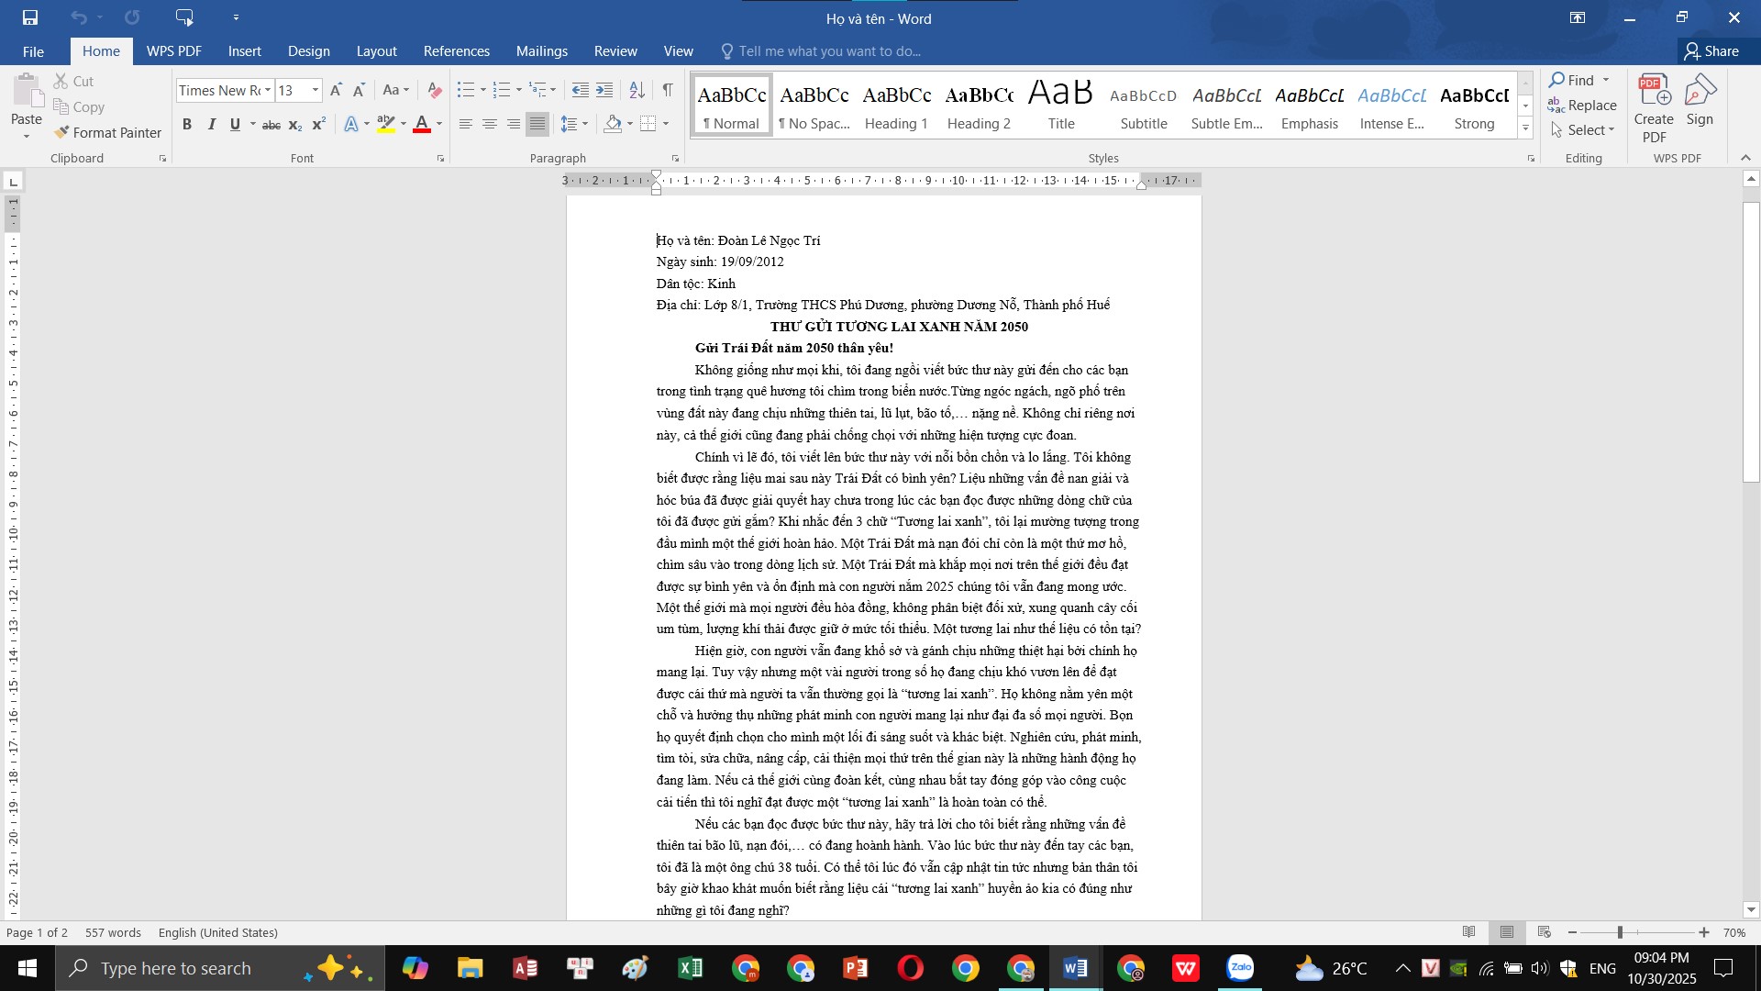Toggle Italic formatting

(211, 124)
